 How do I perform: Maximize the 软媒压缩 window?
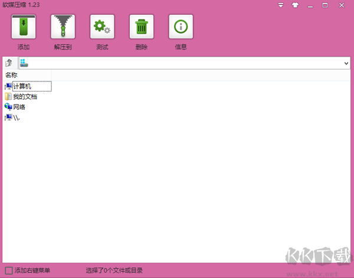tap(325, 5)
